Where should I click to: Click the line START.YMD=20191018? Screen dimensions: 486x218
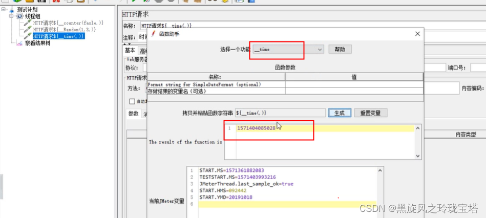tap(226, 198)
